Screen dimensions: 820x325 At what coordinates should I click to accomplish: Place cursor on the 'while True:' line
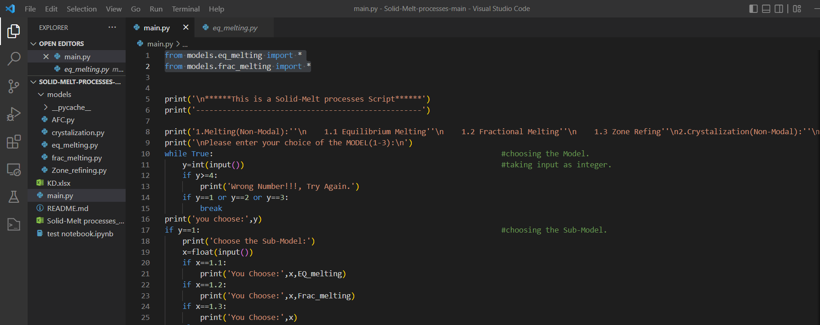(189, 154)
